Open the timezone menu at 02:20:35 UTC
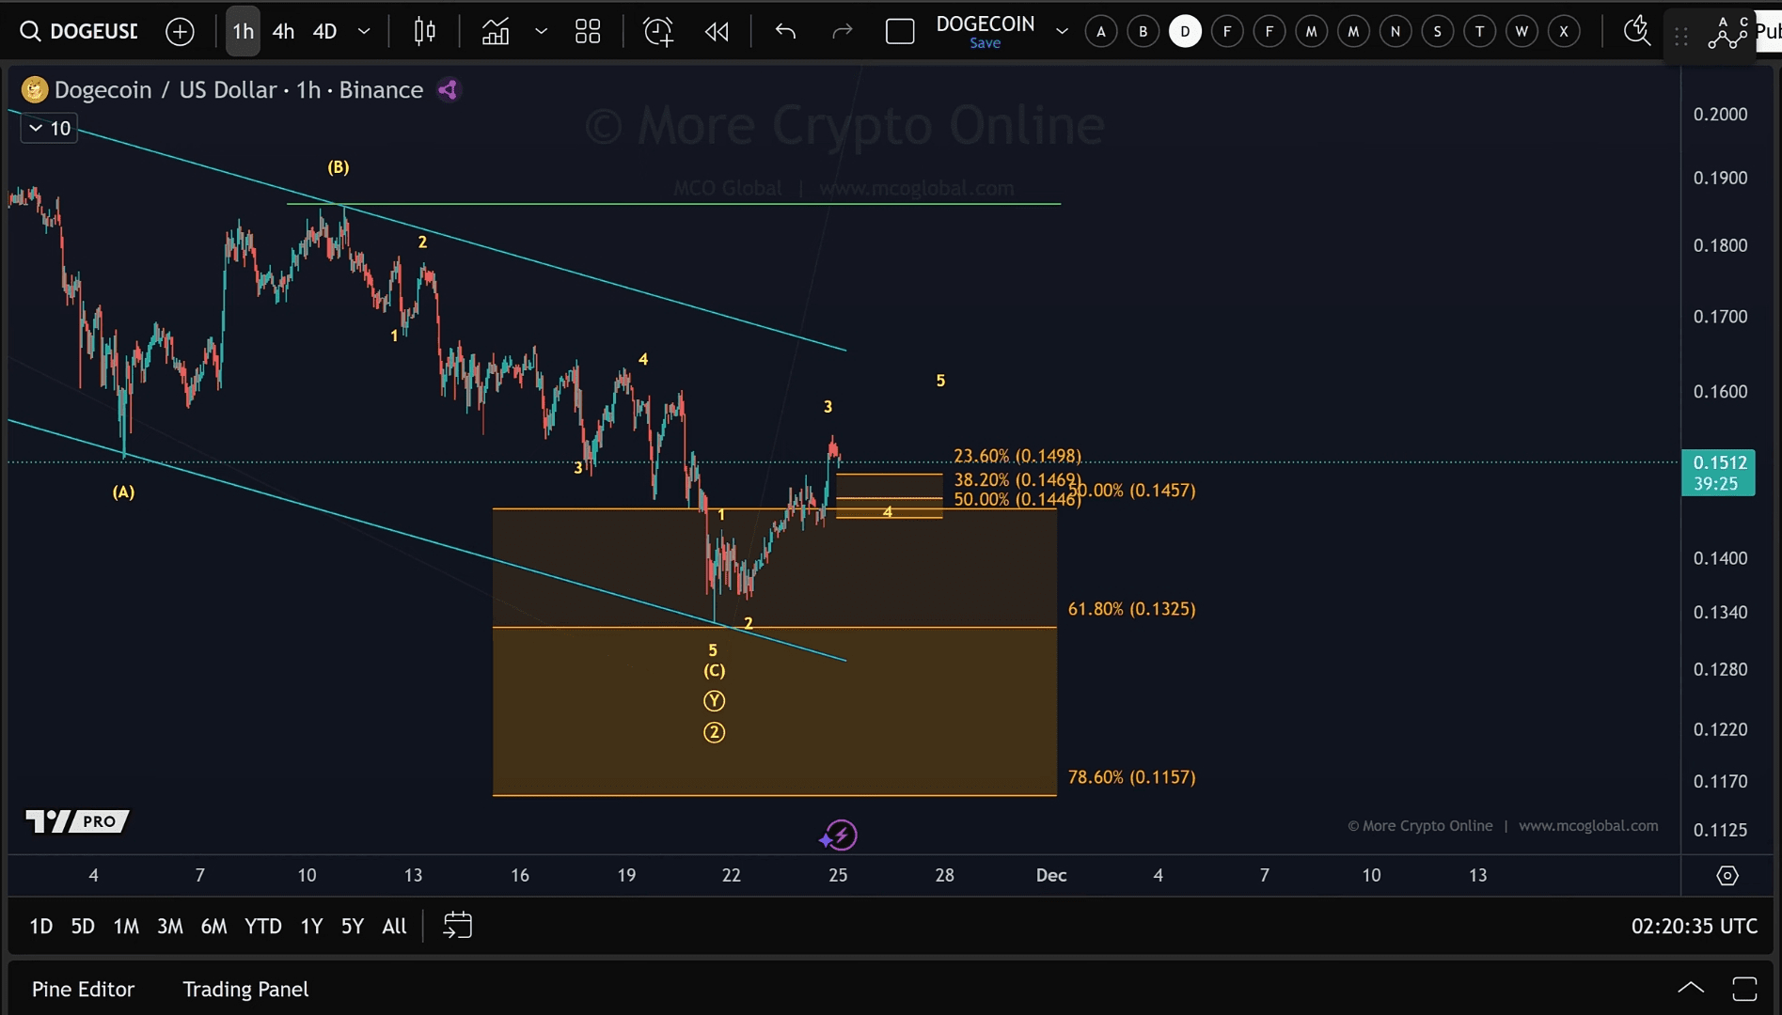The height and width of the screenshot is (1015, 1782). click(1695, 926)
